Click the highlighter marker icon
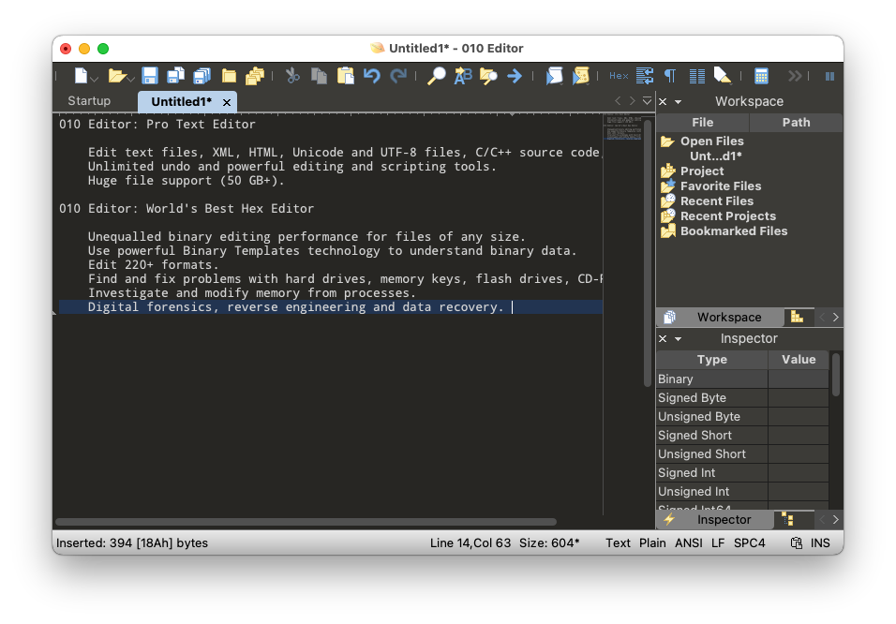 [x=723, y=76]
